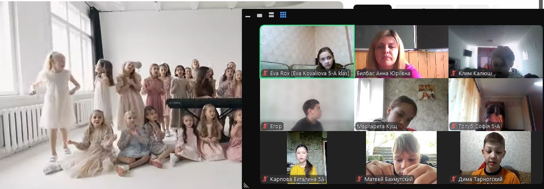Select Матвей Бахмутский's video tile
Image resolution: width=544 pixels, height=189 pixels.
point(401,157)
